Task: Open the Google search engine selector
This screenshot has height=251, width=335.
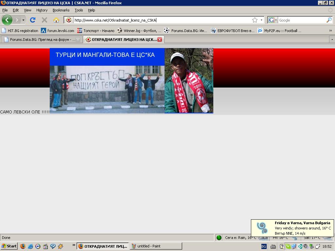Action: (x=273, y=20)
